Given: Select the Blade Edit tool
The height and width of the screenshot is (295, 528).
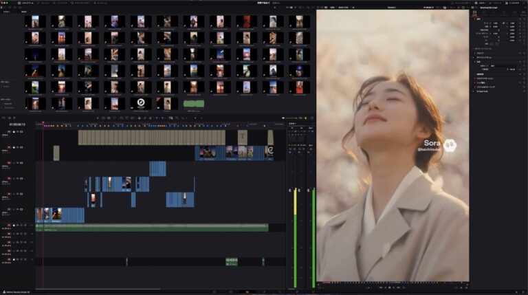Looking at the screenshot, I should (x=115, y=118).
